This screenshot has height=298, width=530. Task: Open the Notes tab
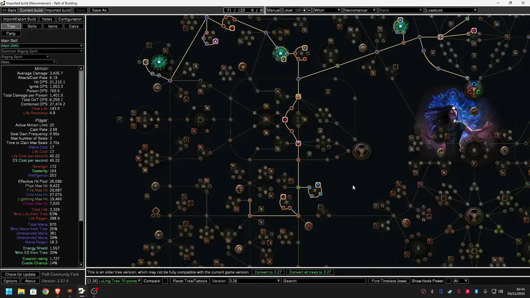tap(47, 19)
